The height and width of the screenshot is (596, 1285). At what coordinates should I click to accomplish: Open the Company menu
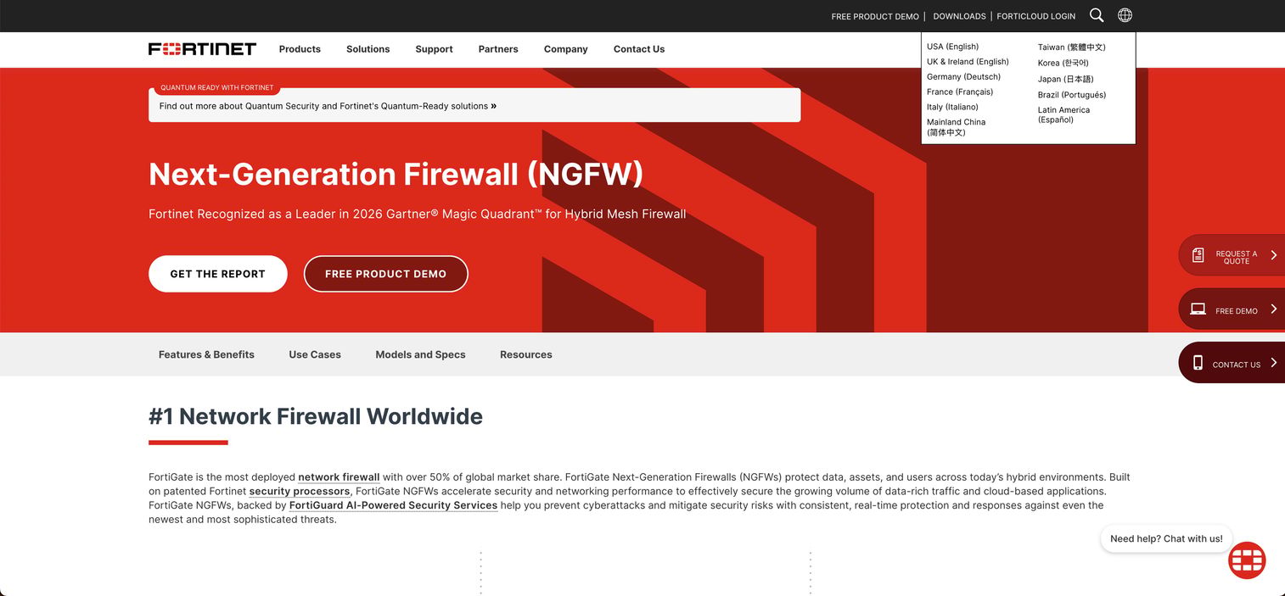(566, 49)
